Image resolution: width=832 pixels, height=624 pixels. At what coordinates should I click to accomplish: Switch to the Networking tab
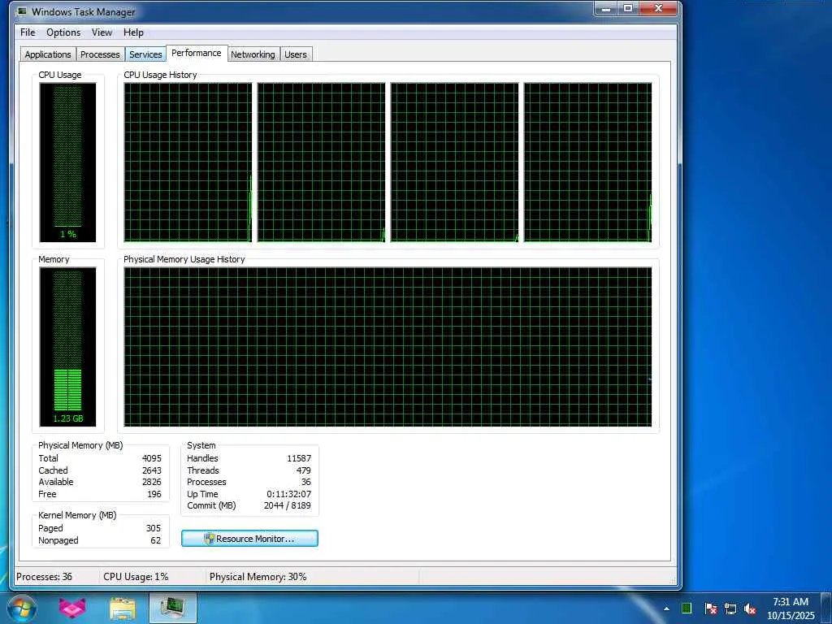[253, 54]
